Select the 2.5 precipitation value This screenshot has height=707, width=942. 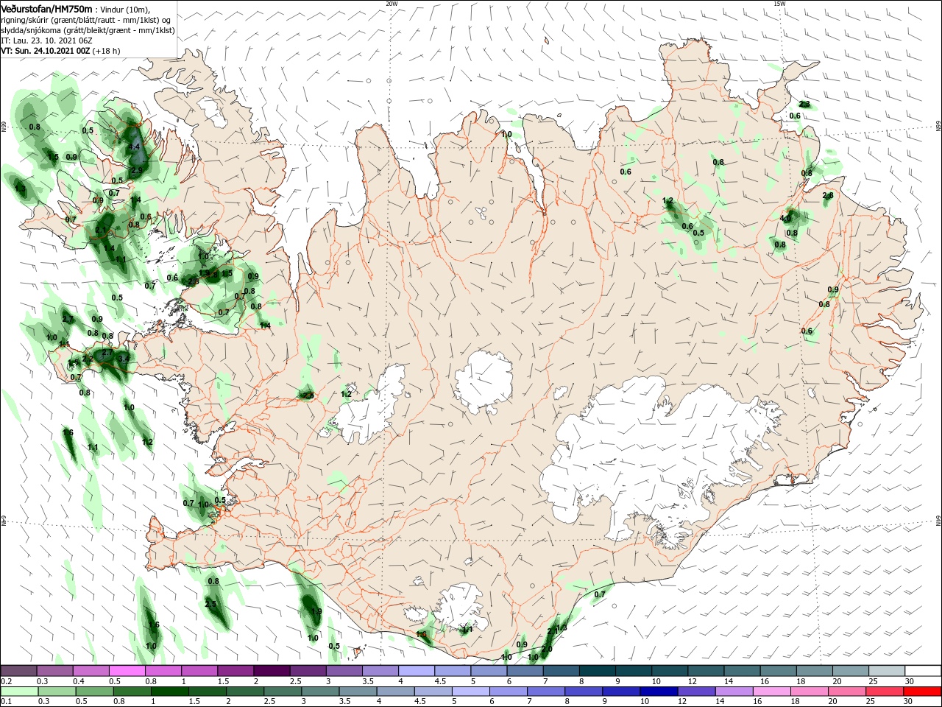[x=210, y=604]
